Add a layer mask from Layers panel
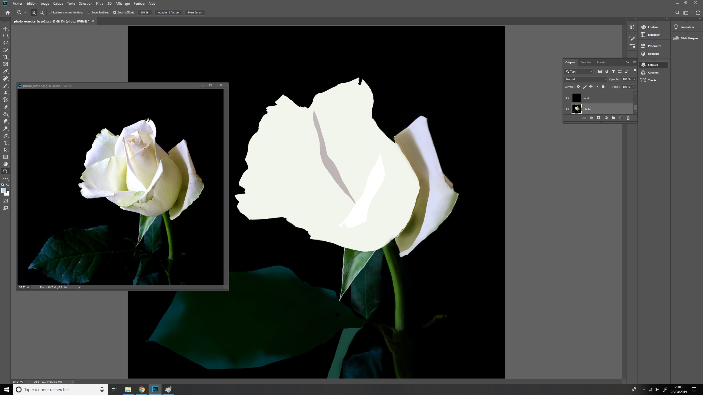The image size is (703, 395). click(598, 118)
